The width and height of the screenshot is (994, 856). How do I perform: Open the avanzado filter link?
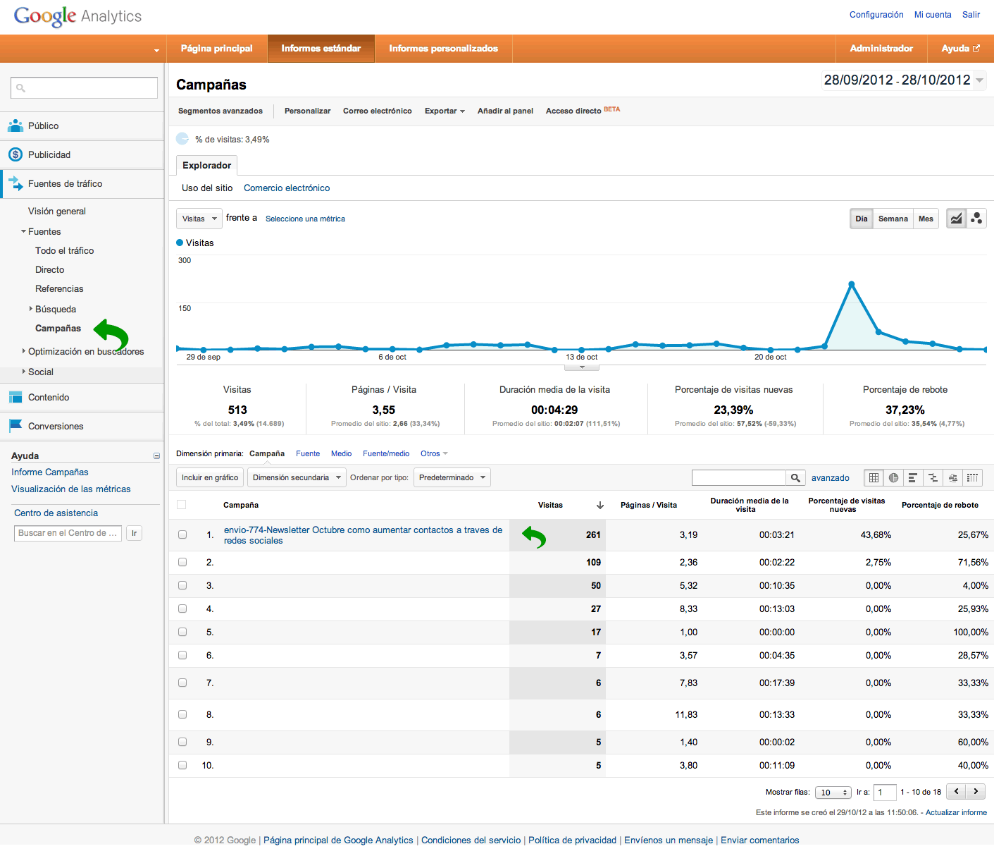pos(831,478)
